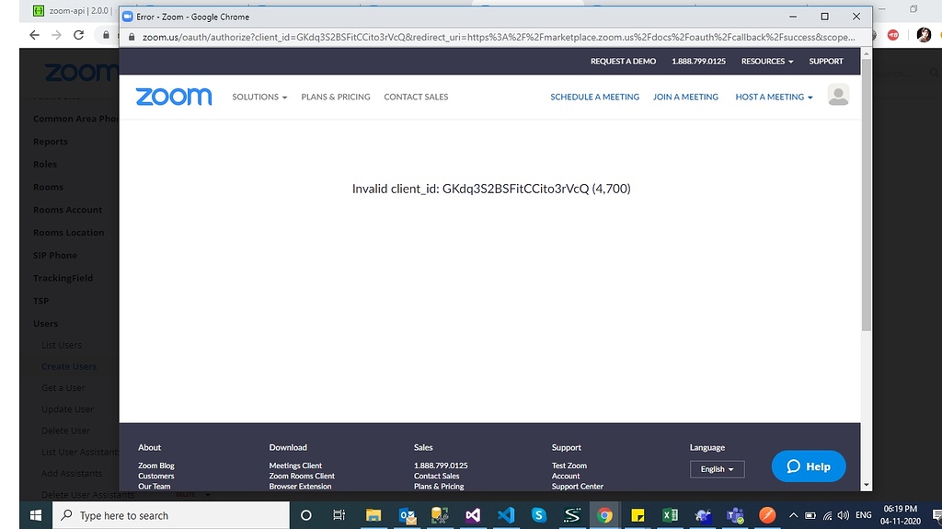Image resolution: width=942 pixels, height=529 pixels.
Task: Click Schedule a Meeting link
Action: click(x=595, y=97)
